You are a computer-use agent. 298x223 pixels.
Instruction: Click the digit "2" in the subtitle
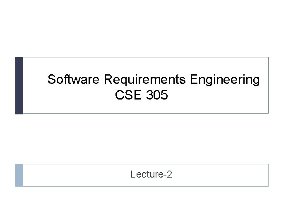pos(170,175)
